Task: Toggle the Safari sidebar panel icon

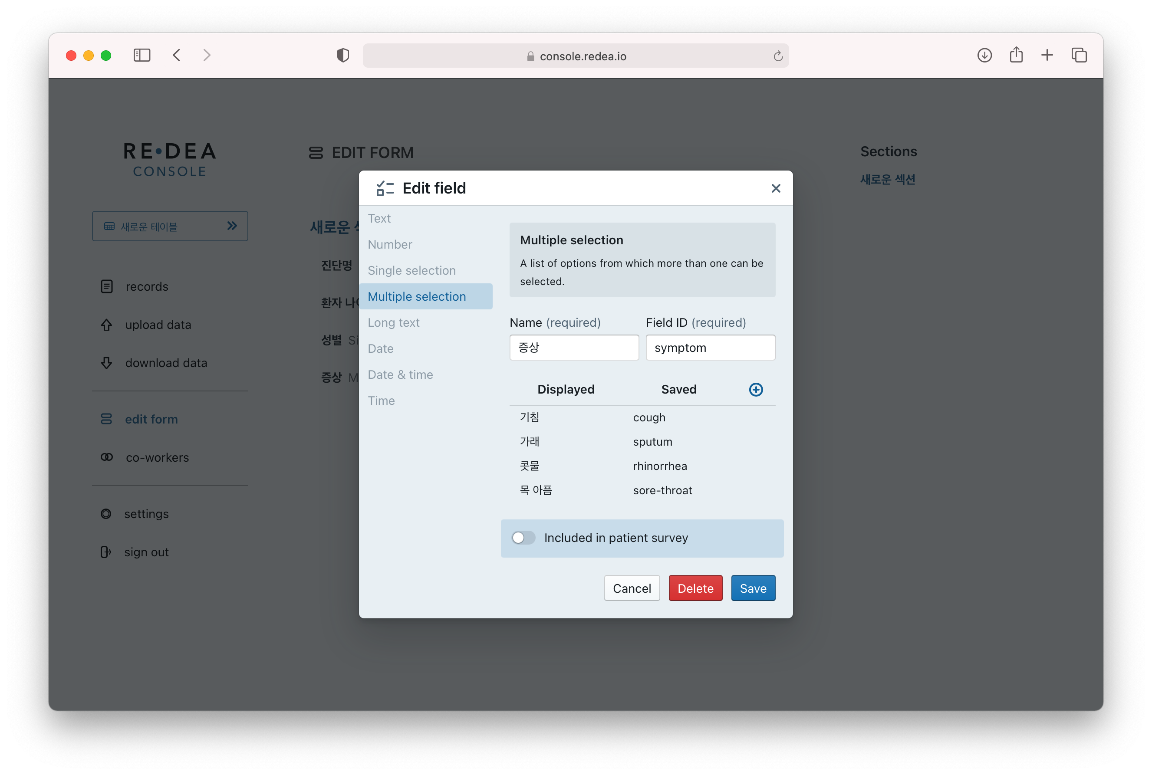Action: point(142,56)
